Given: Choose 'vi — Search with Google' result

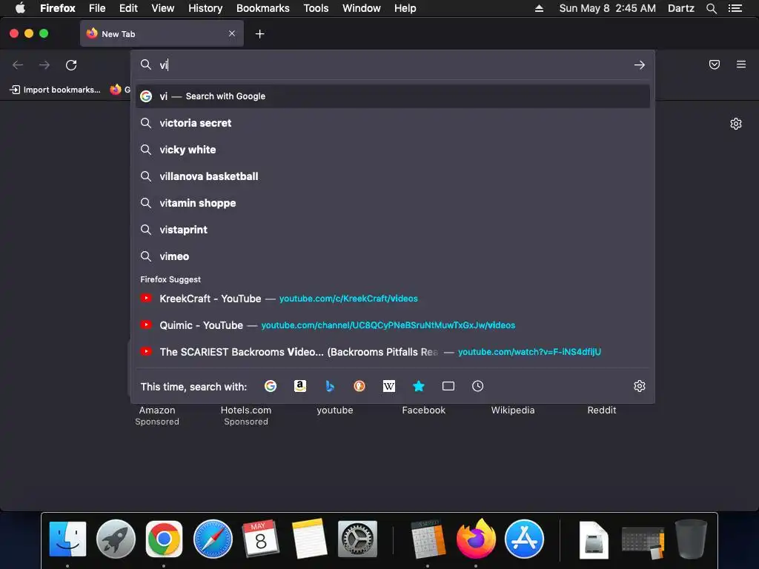Looking at the screenshot, I should pyautogui.click(x=393, y=96).
